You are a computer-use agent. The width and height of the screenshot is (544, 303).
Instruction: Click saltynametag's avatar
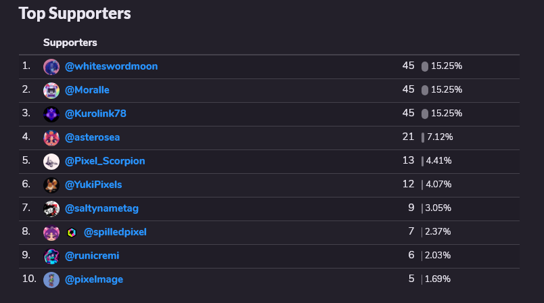coord(51,209)
